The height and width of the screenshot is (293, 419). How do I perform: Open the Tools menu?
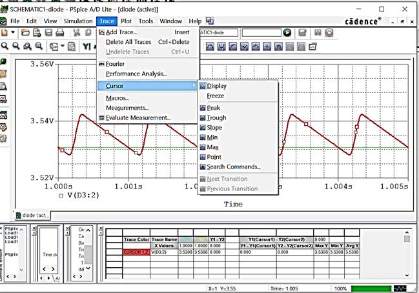pyautogui.click(x=146, y=21)
